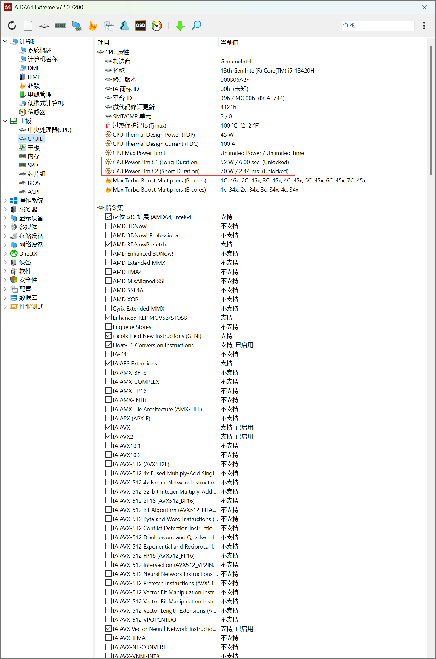The height and width of the screenshot is (659, 436).
Task: Click the magnifier search icon
Action: coord(196,26)
